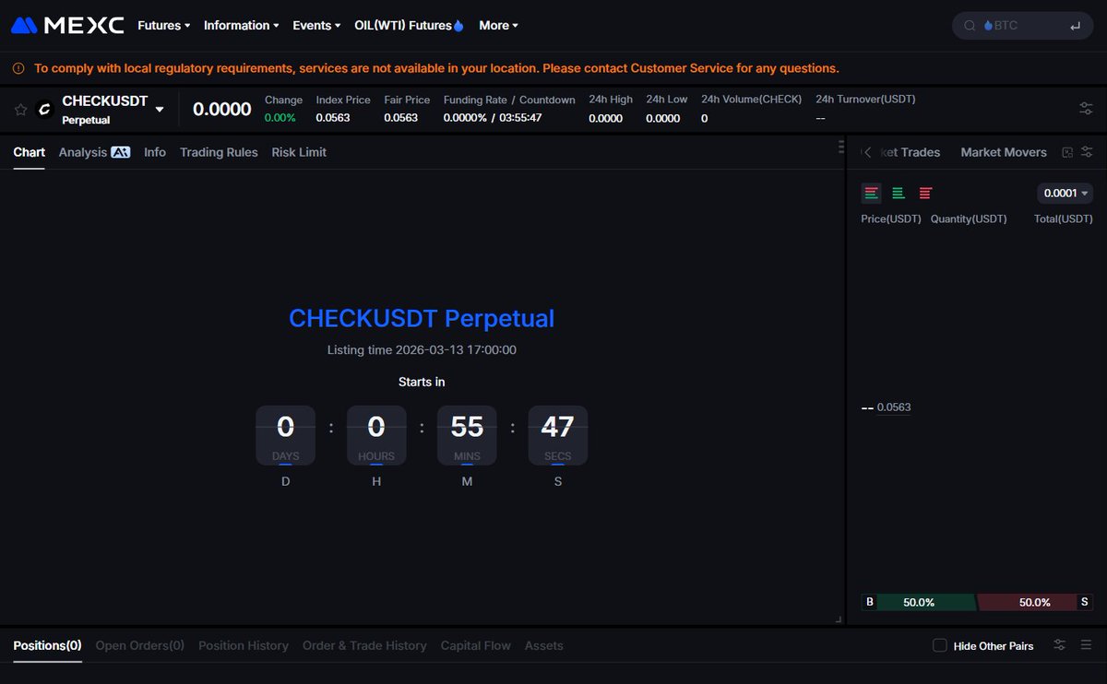Click the Listing time 2026-03-13 17:00:00 text
The height and width of the screenshot is (684, 1107).
(x=422, y=350)
